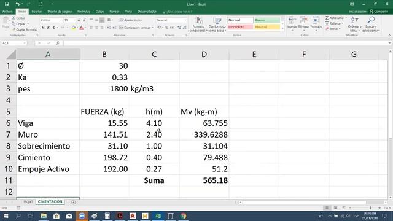Switch to Diseño de página tab
The height and width of the screenshot is (221, 393).
[60, 12]
